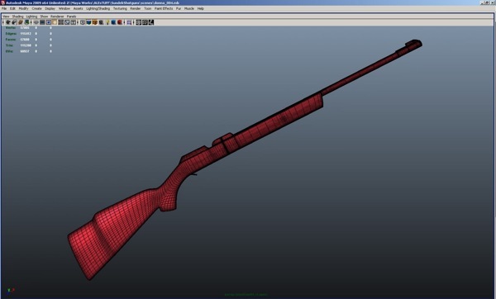Open the Paint Effects menu

[x=164, y=8]
